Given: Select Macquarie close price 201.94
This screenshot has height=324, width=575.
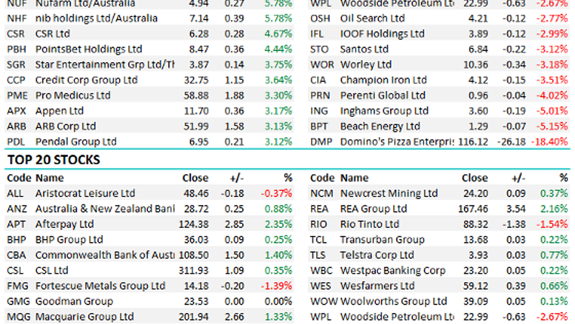Looking at the screenshot, I should pos(194,318).
